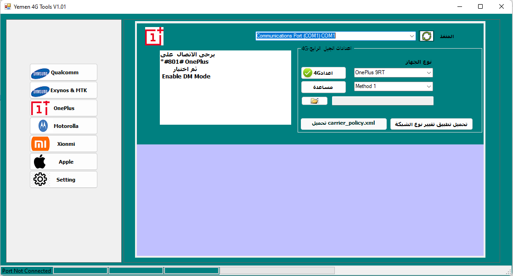The width and height of the screenshot is (513, 276).
Task: Select the Apple logo icon
Action: (40, 161)
